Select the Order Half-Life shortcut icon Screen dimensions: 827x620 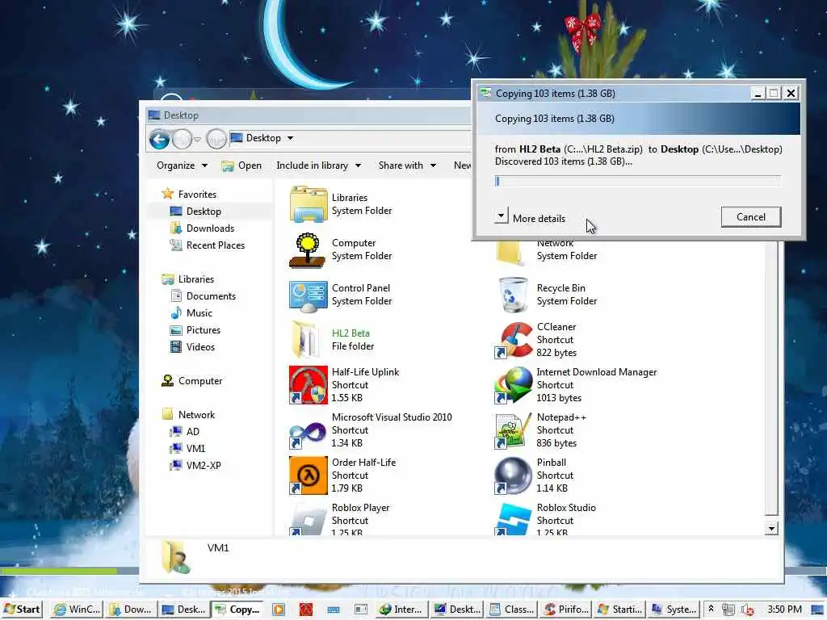308,475
